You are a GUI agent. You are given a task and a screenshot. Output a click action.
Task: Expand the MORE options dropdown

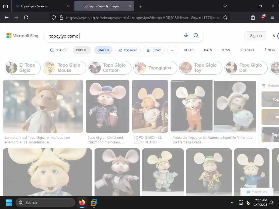(x=270, y=50)
